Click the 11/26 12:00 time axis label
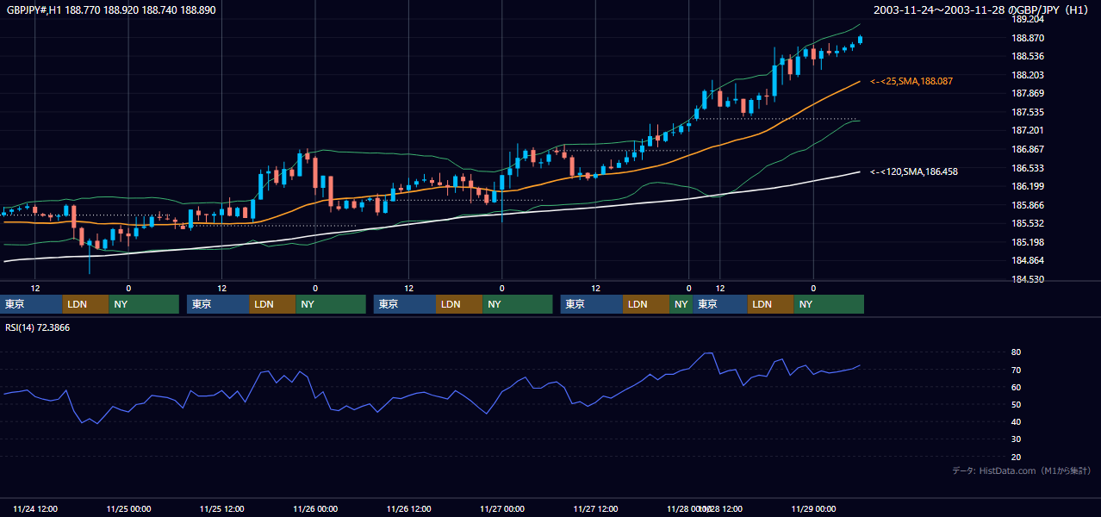 [x=408, y=509]
